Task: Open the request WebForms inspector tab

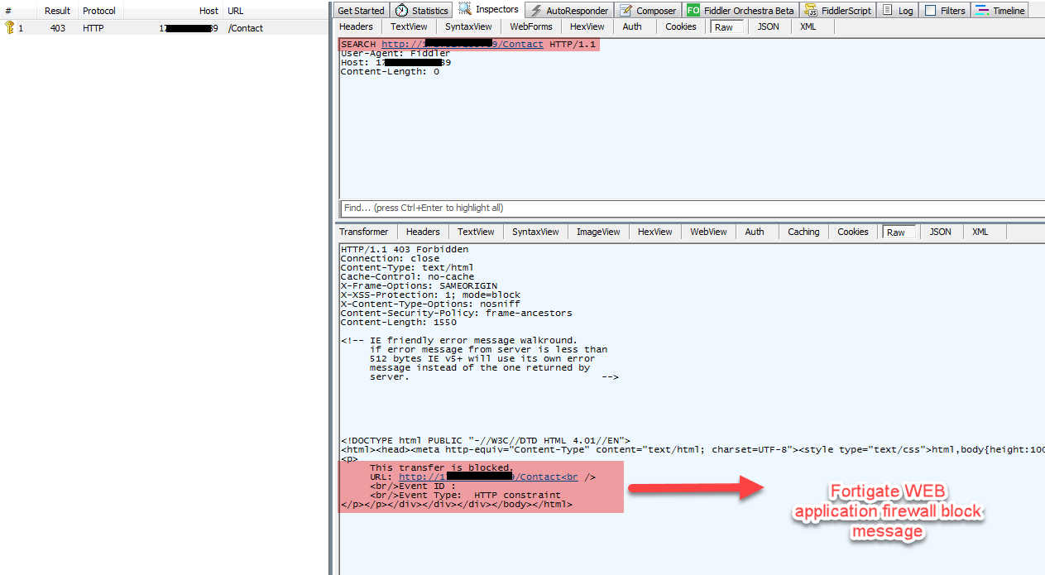Action: coord(530,26)
